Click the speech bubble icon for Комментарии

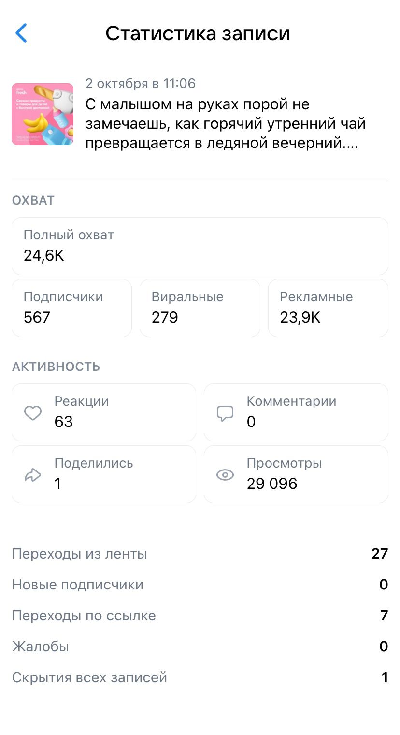coord(225,413)
